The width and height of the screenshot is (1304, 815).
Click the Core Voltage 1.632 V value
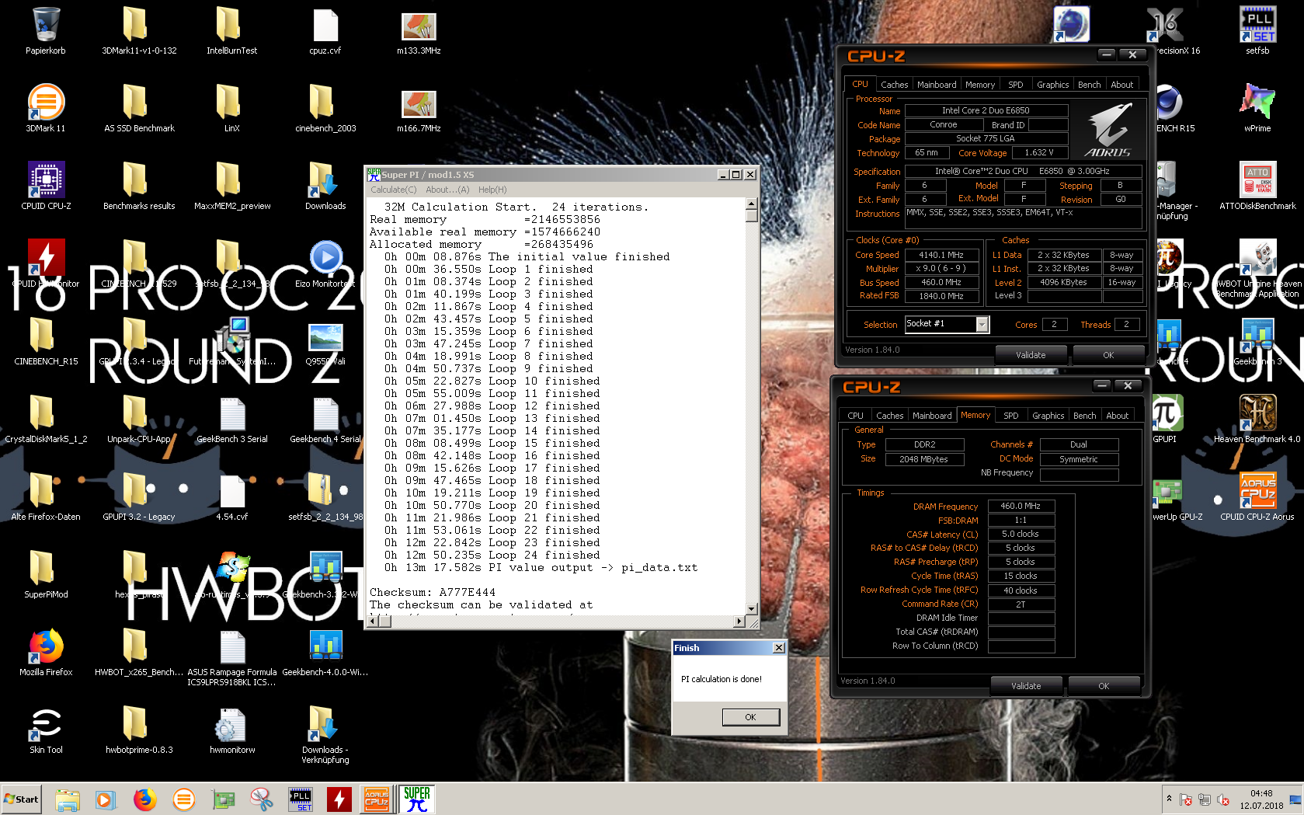(1039, 153)
